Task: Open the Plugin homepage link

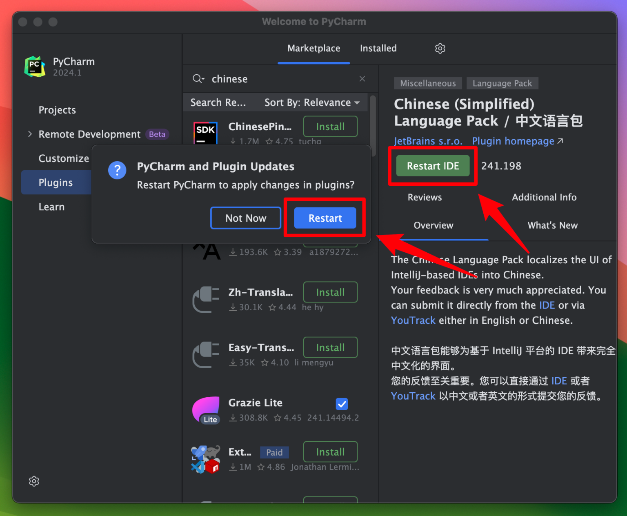Action: tap(513, 141)
